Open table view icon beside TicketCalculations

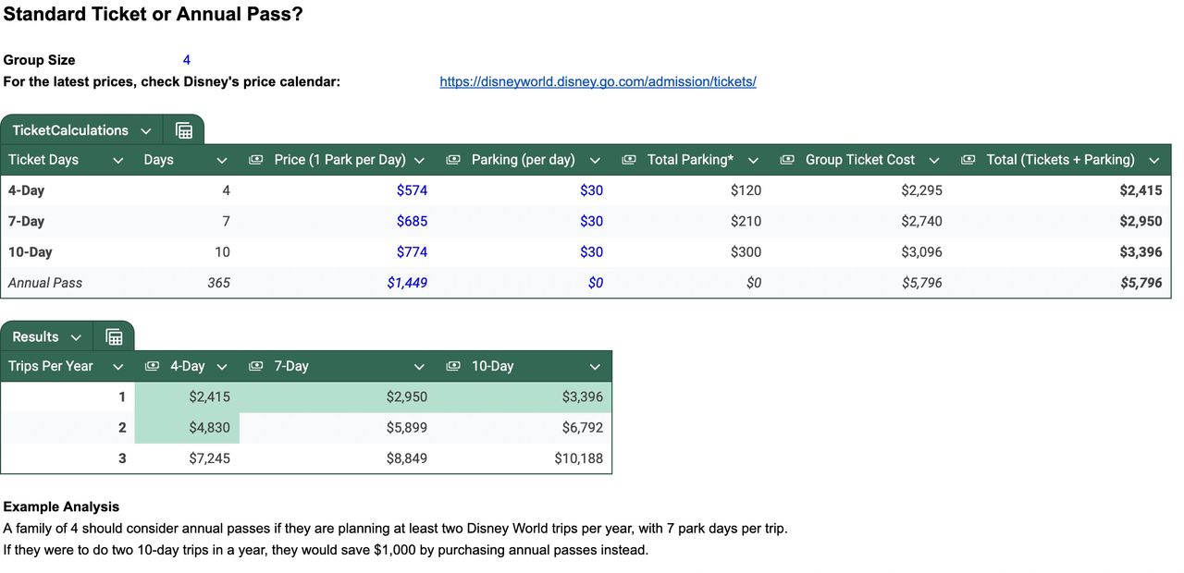point(184,130)
